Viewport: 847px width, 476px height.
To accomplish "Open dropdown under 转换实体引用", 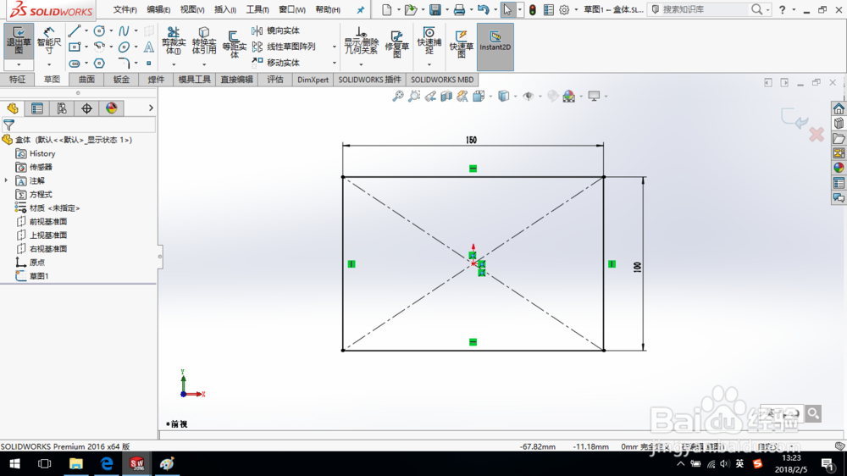I will (203, 65).
